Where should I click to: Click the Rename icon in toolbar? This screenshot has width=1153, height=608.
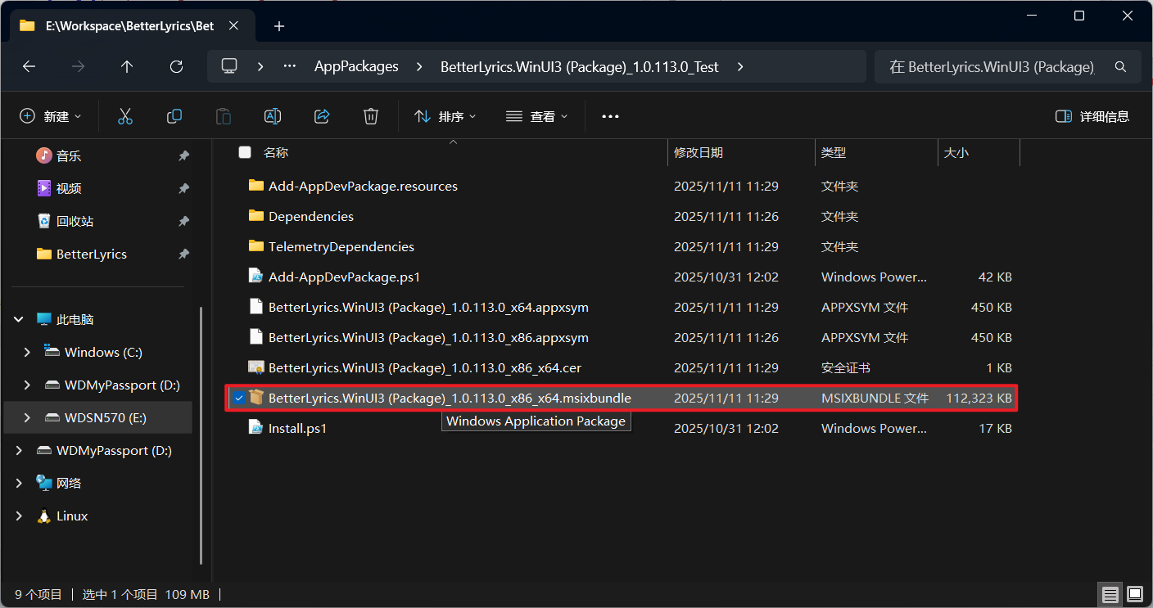click(273, 116)
